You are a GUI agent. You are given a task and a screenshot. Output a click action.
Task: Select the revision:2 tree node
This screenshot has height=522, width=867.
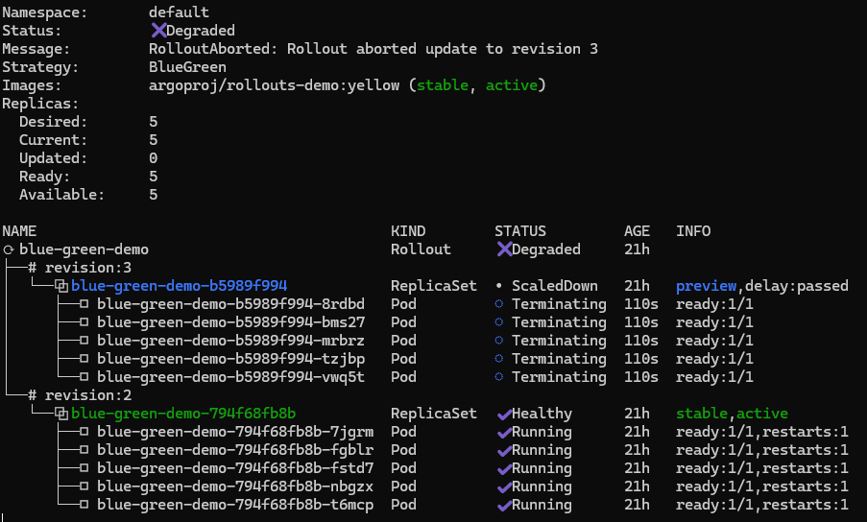coord(80,395)
